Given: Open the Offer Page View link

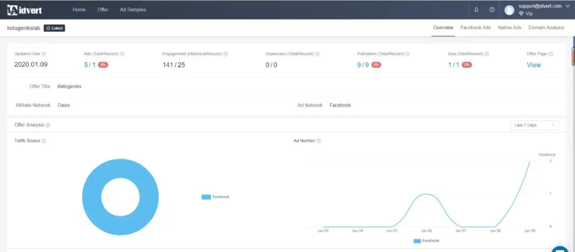Looking at the screenshot, I should coord(533,65).
